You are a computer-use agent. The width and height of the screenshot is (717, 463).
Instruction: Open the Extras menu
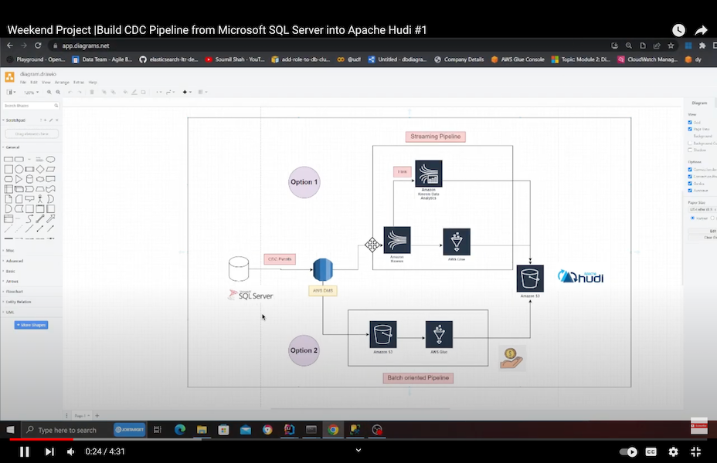tap(78, 82)
